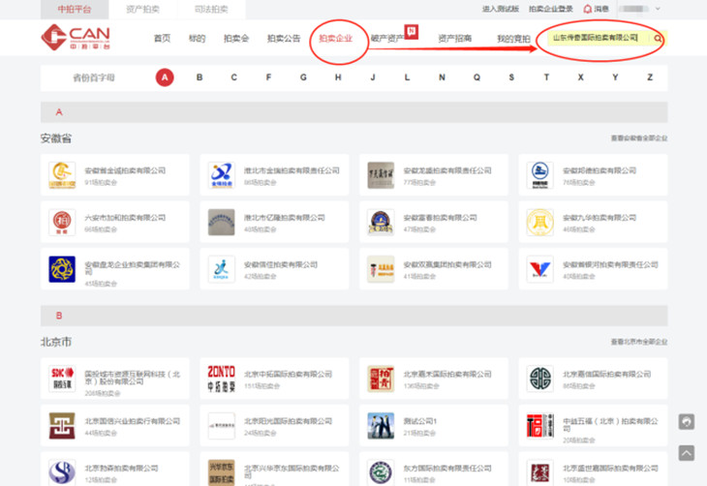707x486 pixels.
Task: Click the yellow circle logo of 安徽九华拍卖
Action: pos(539,222)
